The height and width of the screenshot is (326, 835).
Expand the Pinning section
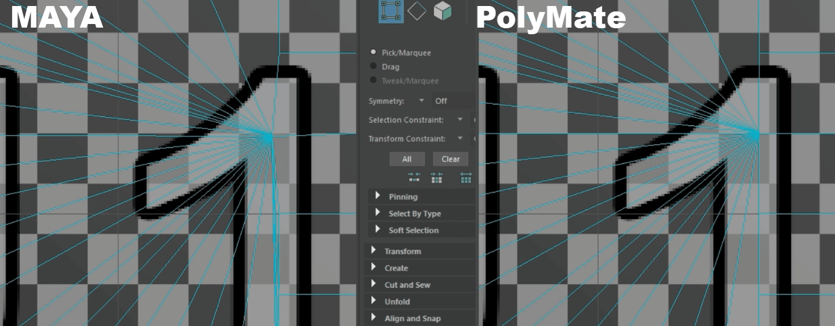point(378,196)
